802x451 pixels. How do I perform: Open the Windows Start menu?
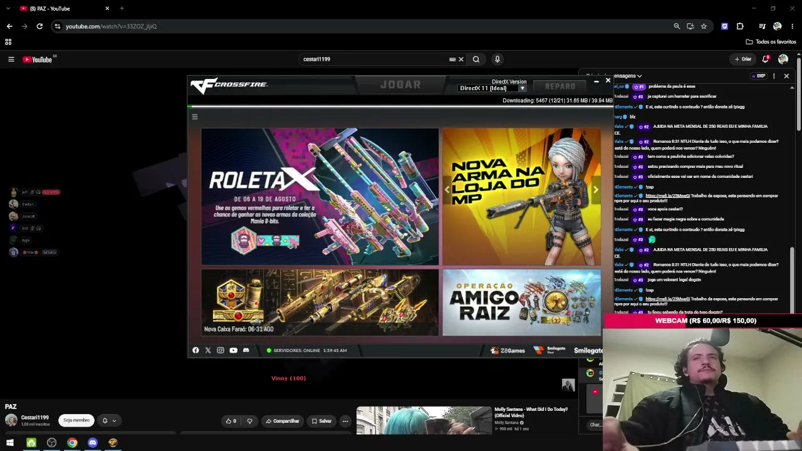point(10,443)
